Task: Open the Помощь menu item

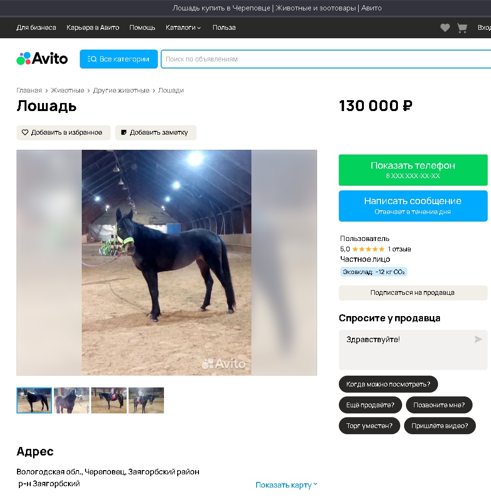Action: tap(142, 27)
